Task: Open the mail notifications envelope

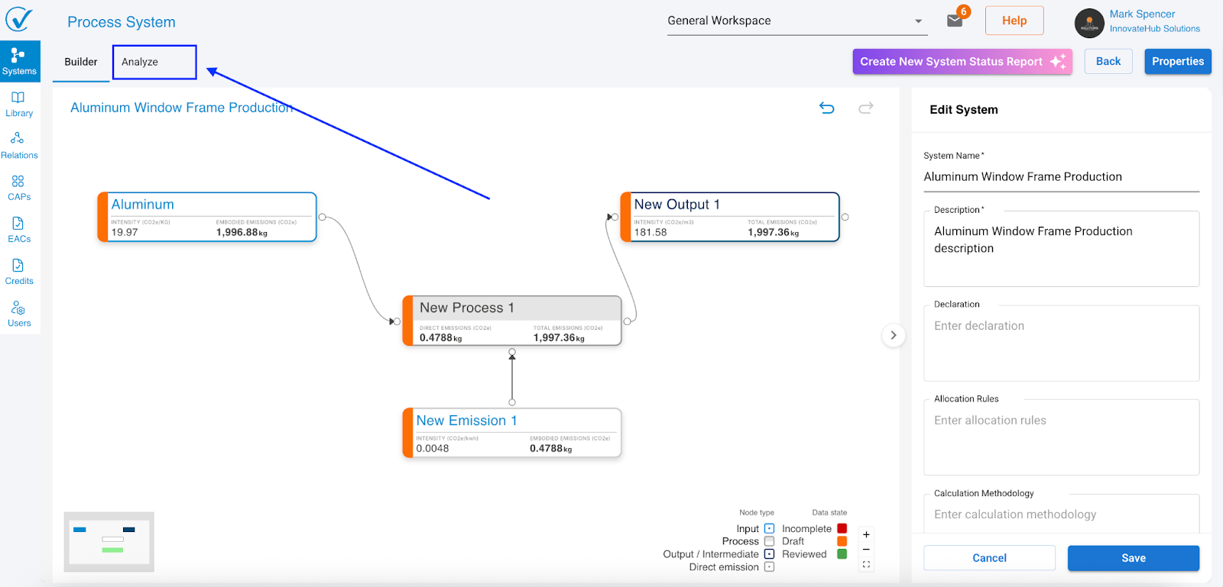Action: pyautogui.click(x=955, y=21)
